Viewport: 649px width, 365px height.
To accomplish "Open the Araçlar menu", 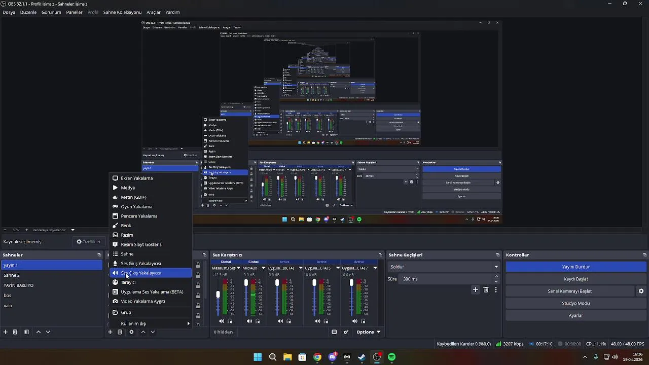I will [x=154, y=12].
